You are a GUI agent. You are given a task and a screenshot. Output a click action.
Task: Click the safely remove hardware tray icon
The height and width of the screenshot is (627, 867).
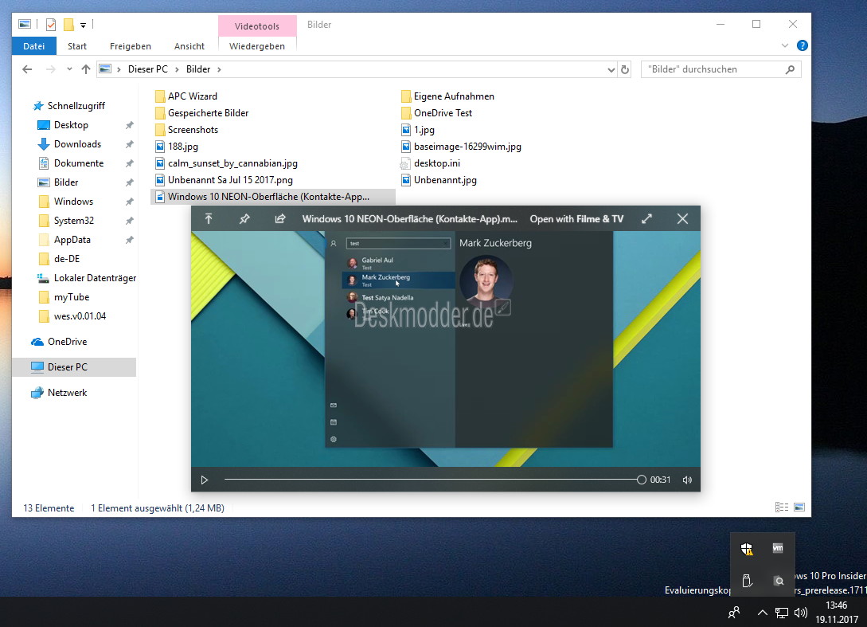[x=747, y=581]
